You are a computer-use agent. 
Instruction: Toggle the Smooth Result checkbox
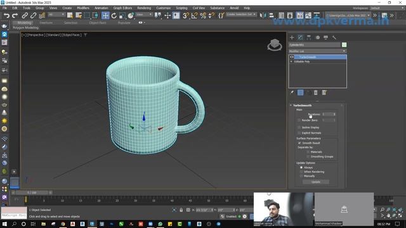(x=299, y=143)
